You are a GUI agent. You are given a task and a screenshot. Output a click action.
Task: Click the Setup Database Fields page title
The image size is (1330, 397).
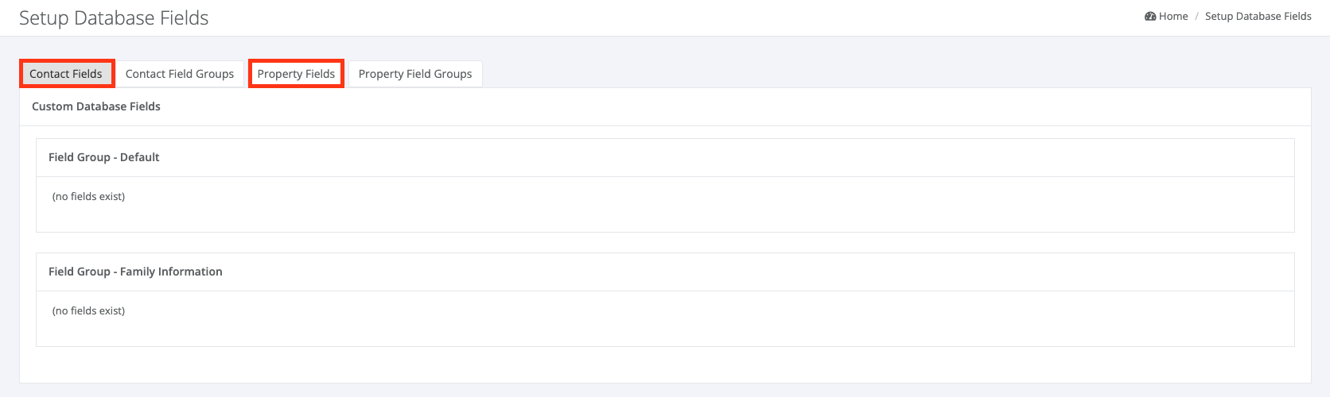(114, 18)
